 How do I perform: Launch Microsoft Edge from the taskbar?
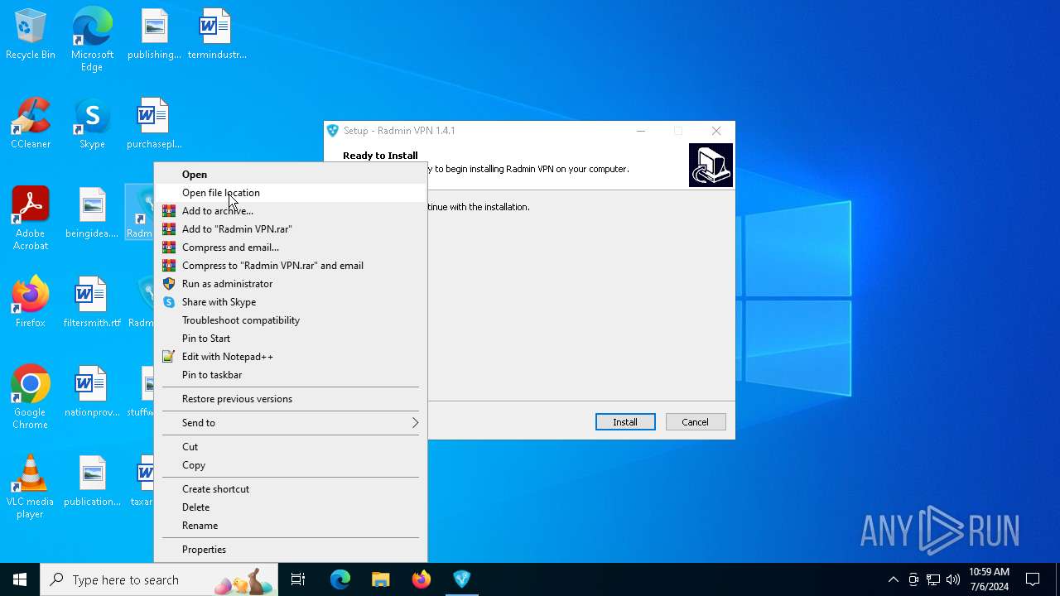pyautogui.click(x=340, y=579)
